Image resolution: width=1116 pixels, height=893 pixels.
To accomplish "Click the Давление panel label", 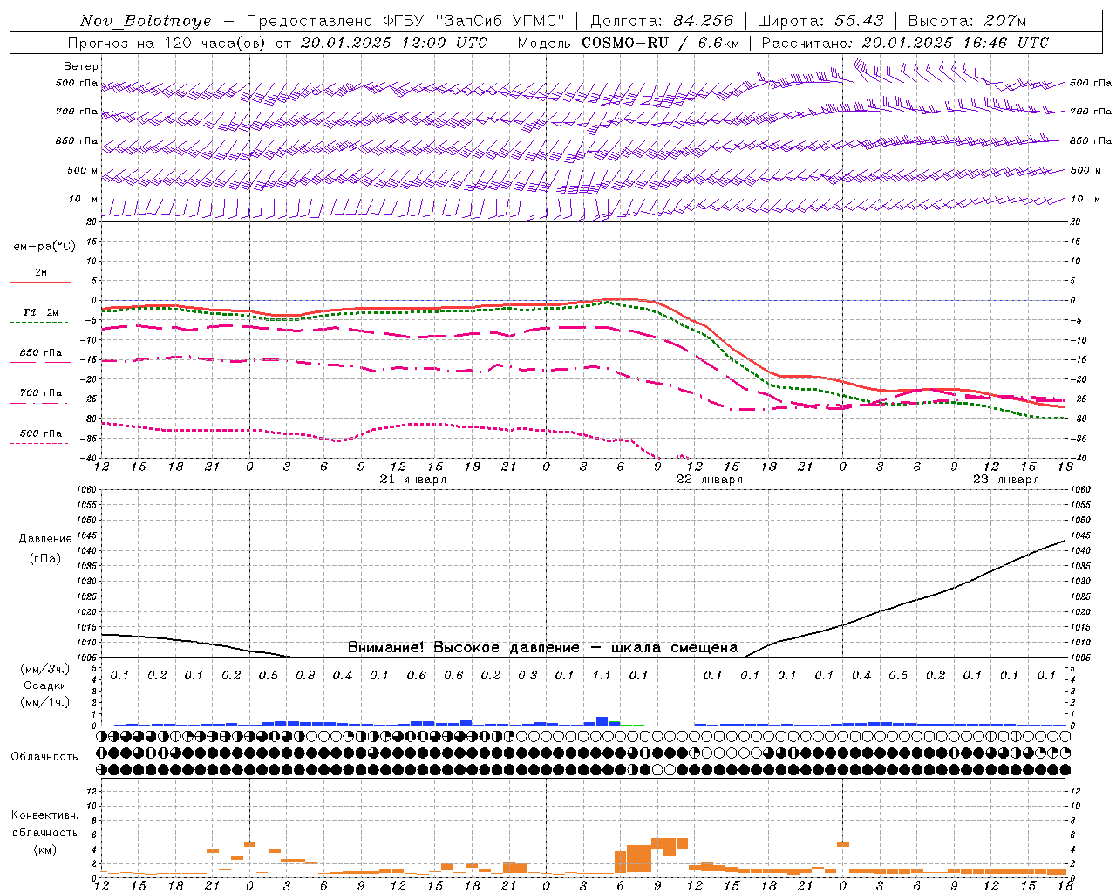I will (45, 539).
